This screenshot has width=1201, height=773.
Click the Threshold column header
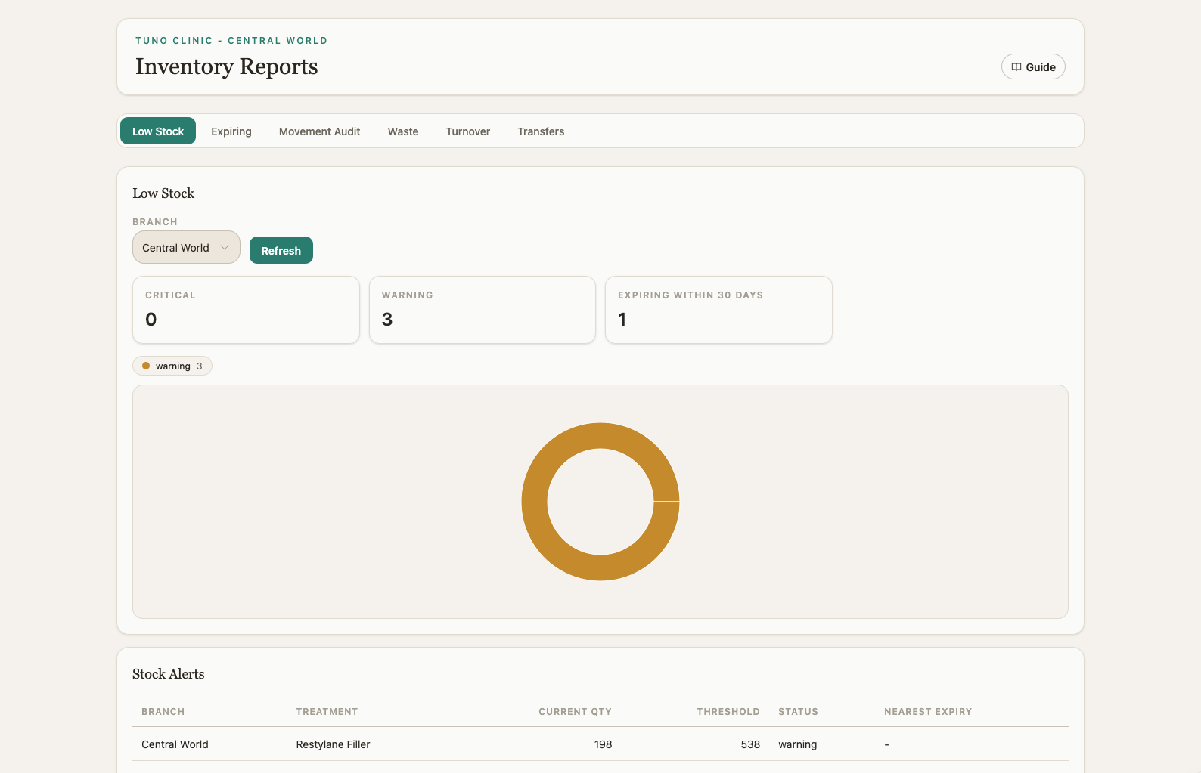[x=728, y=711]
